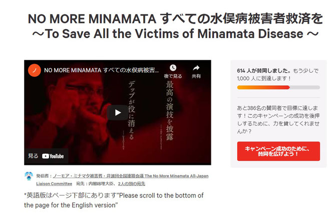331x219 pixels.
Task: Click the 386 more supporters message text
Action: tap(278, 120)
